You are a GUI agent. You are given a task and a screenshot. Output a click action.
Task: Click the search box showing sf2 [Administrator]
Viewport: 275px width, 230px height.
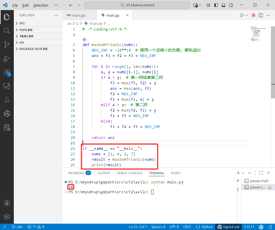(x=137, y=5)
